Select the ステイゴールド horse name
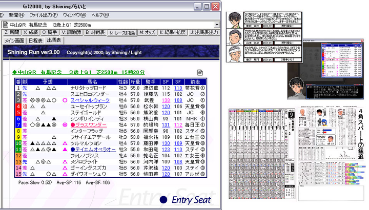Image resolution: width=369 pixels, height=210 pixels. coord(86,113)
